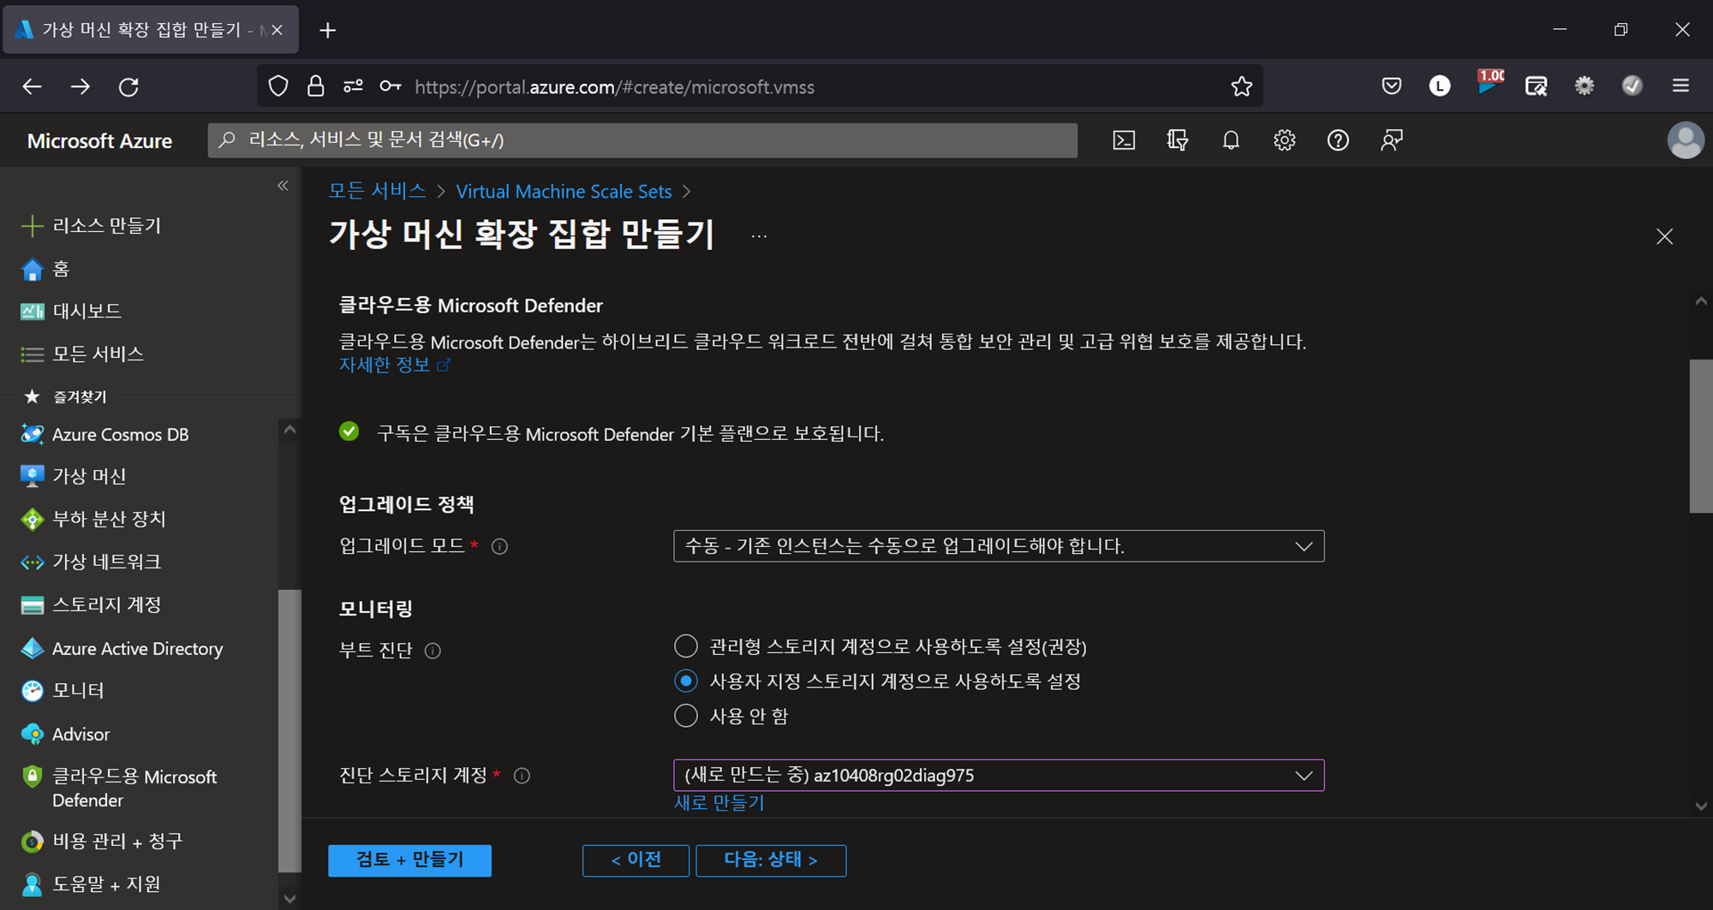Collapse the left sidebar menu

283,186
